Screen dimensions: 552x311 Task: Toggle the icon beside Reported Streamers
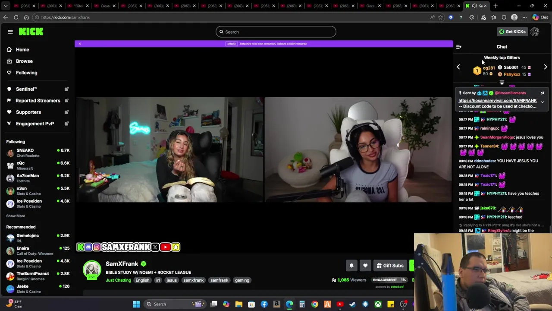[x=66, y=101]
